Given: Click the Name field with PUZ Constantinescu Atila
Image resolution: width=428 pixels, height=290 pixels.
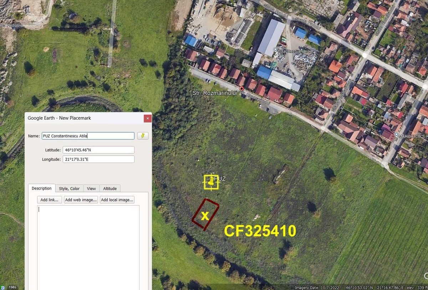Looking at the screenshot, I should tap(88, 136).
